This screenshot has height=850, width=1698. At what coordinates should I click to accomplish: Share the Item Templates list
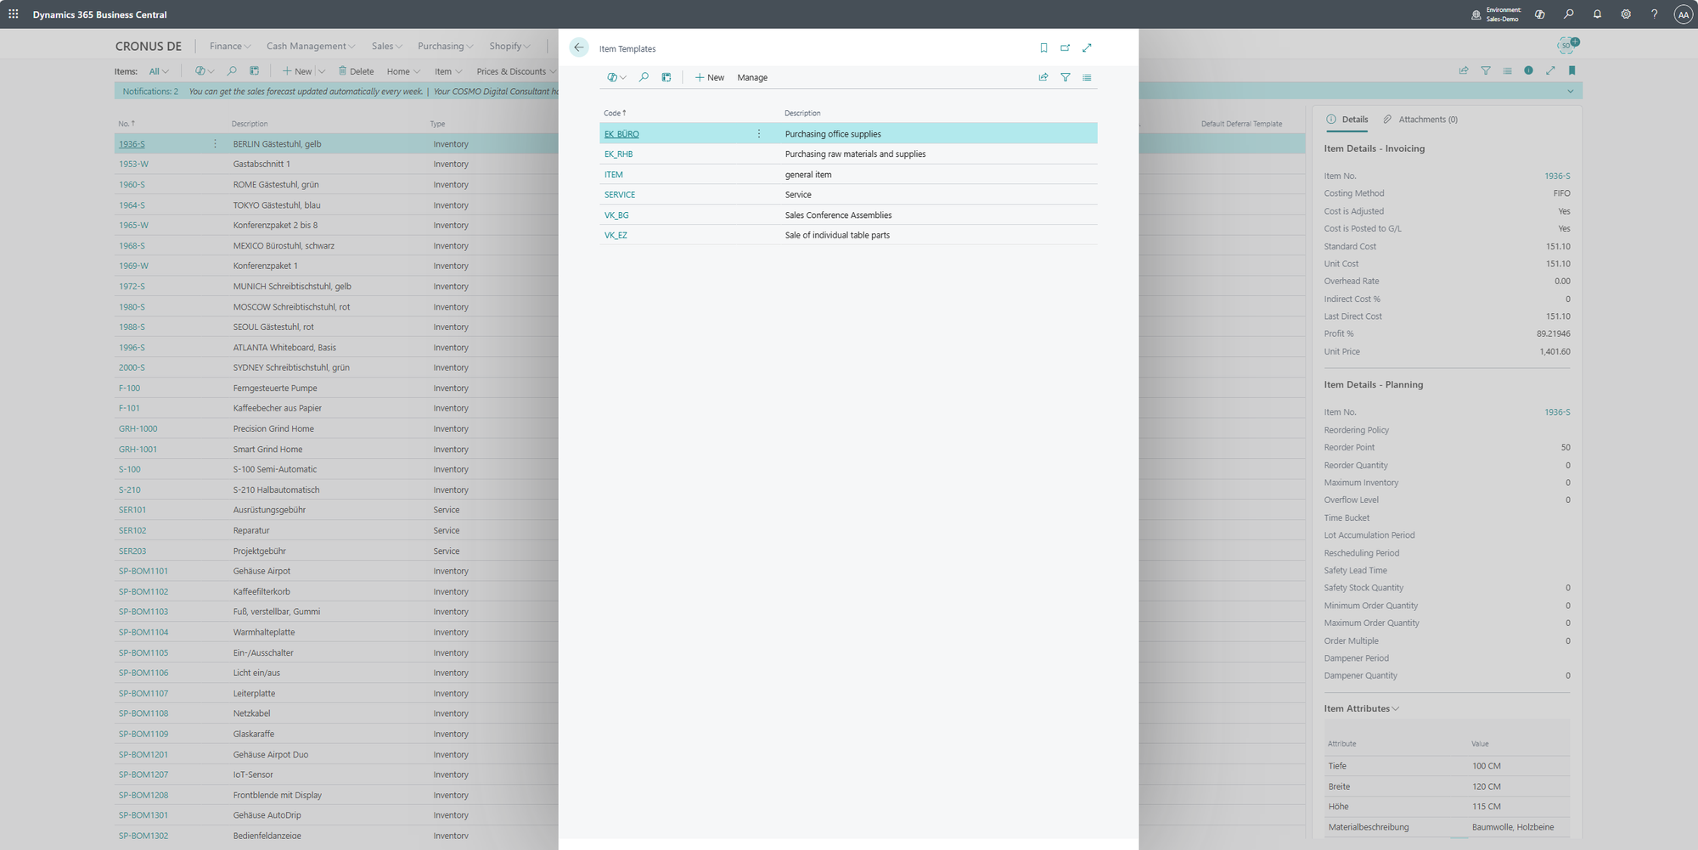[1043, 77]
